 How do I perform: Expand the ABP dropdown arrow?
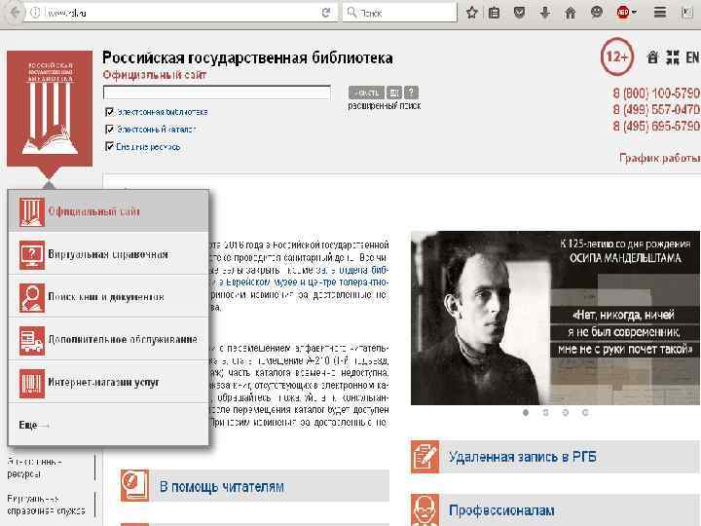[x=634, y=13]
